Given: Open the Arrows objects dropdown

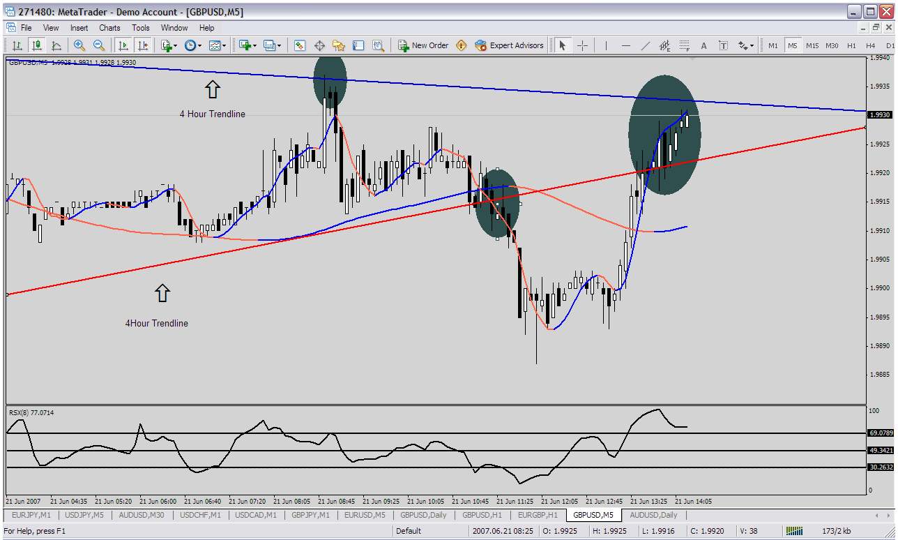Looking at the screenshot, I should (x=746, y=45).
